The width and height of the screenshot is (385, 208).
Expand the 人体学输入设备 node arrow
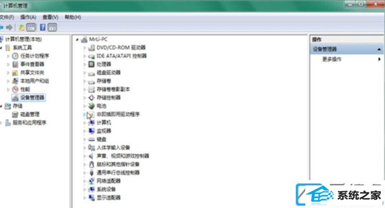tap(84, 148)
